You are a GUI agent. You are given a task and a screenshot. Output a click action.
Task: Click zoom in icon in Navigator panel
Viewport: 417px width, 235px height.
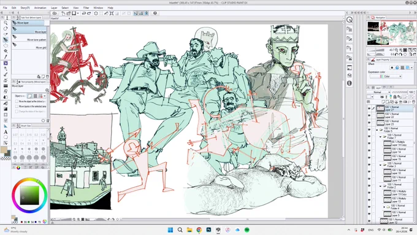pos(401,50)
